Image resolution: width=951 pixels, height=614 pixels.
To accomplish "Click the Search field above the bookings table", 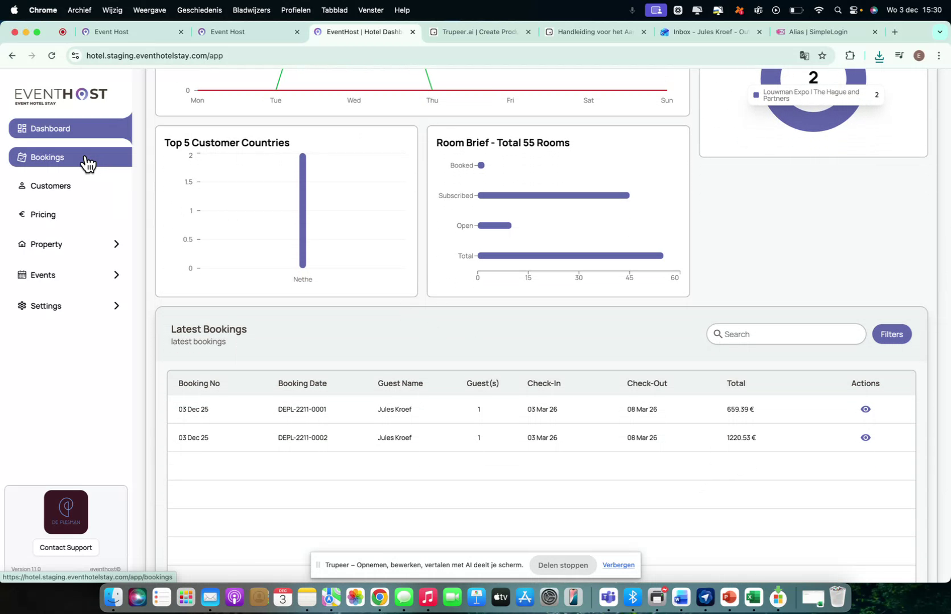I will click(x=786, y=334).
